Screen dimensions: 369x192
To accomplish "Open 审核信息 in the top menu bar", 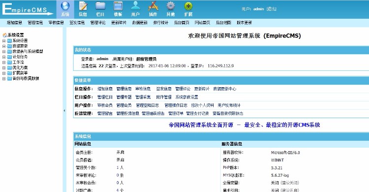I will coord(56,23).
